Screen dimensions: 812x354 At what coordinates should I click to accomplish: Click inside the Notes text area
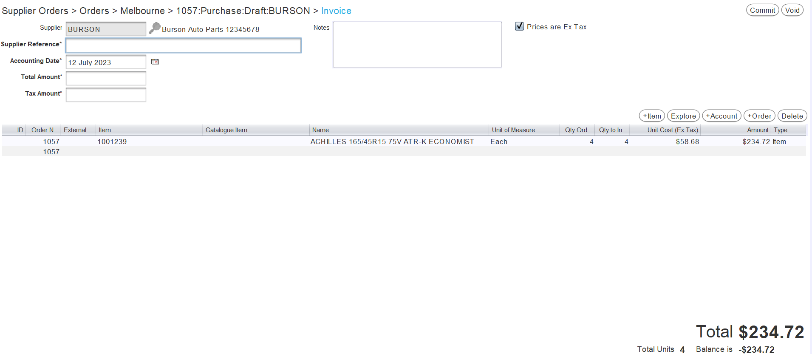417,45
